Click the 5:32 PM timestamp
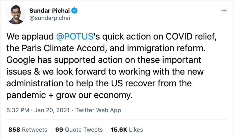This screenshot has width=234, height=139. coord(17,110)
